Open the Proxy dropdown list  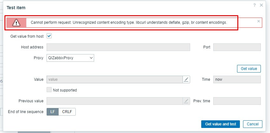click(x=70, y=58)
